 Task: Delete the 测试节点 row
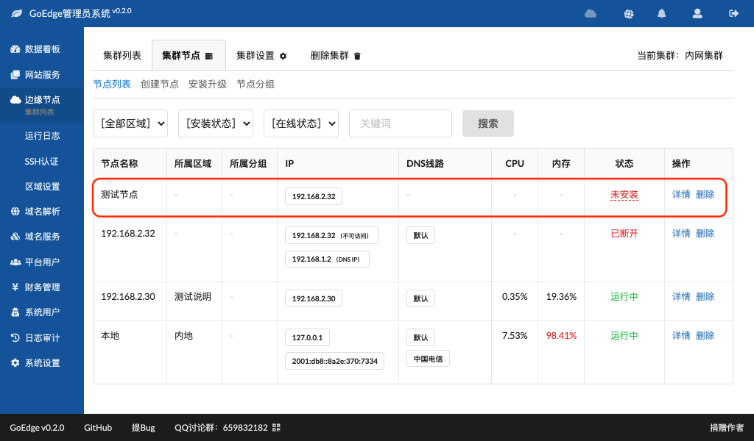pos(705,194)
